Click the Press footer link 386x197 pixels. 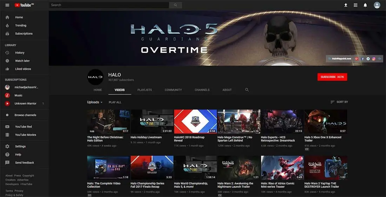point(18,176)
